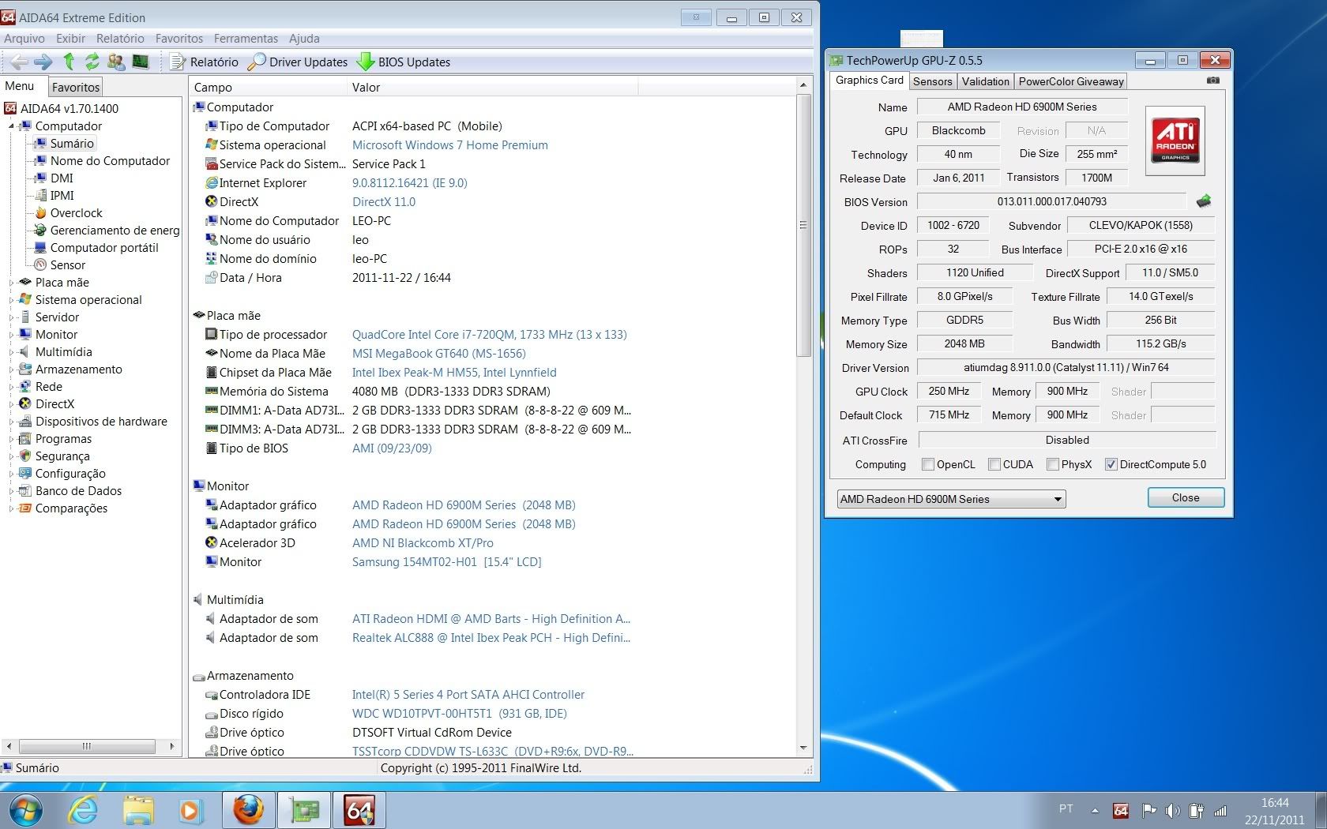
Task: Click the BIOS save chip icon
Action: click(1203, 201)
